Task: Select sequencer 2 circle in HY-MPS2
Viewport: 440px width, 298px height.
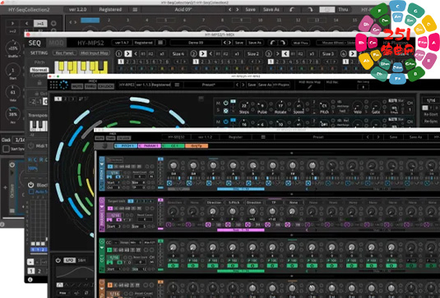Action: tap(193, 53)
